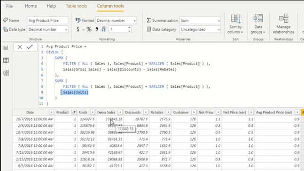Increase decimal places with up arrow
The image size is (304, 171).
pyautogui.click(x=129, y=28)
